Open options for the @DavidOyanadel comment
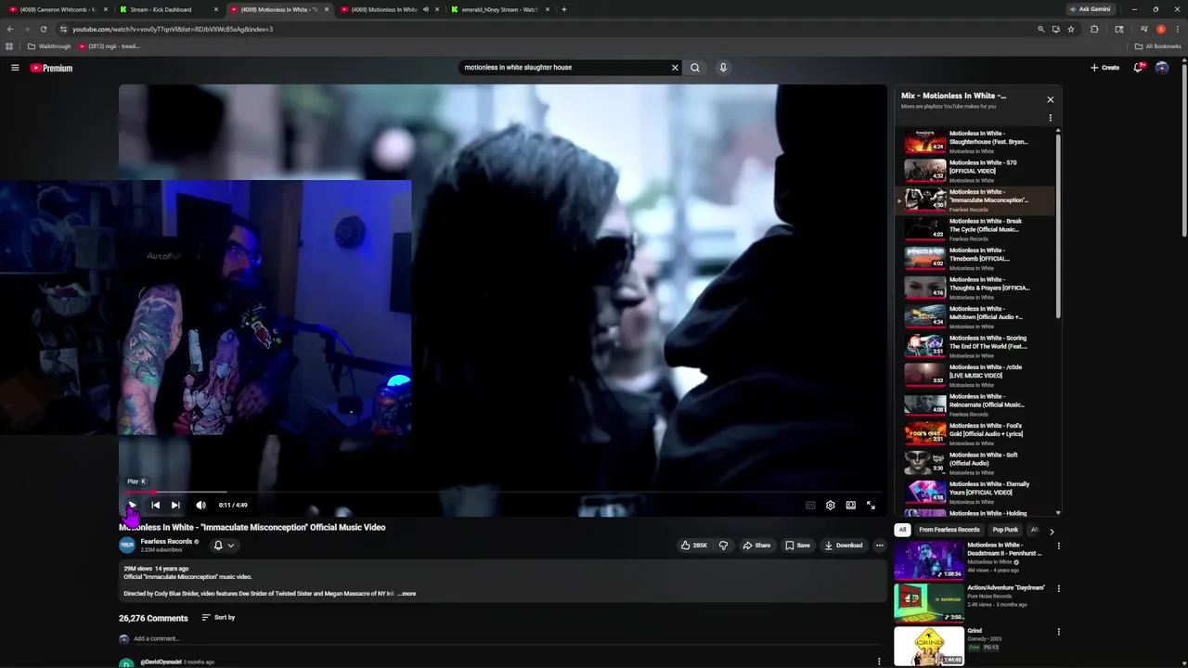 879,662
